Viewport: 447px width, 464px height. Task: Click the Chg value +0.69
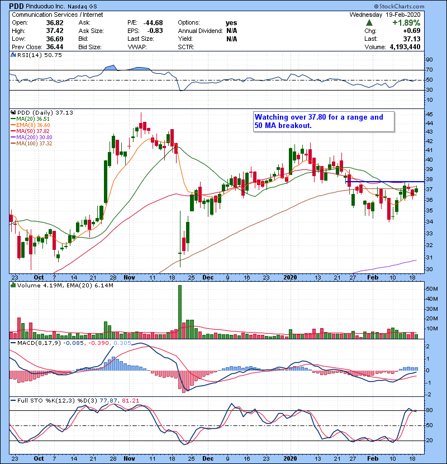(412, 31)
